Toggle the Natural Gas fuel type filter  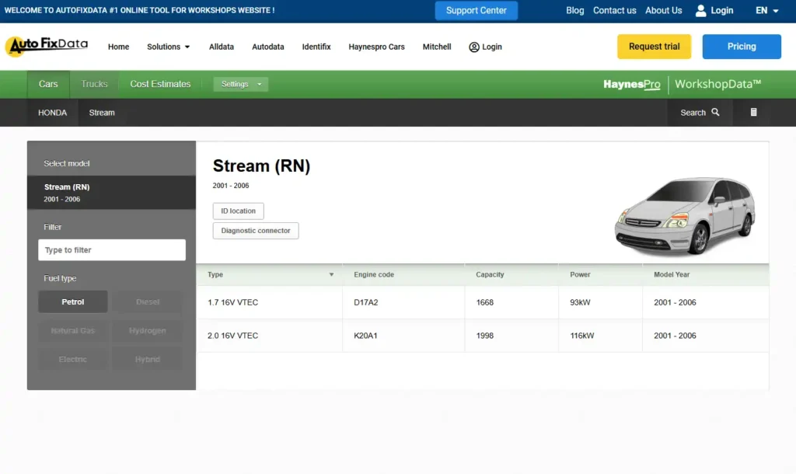tap(72, 330)
